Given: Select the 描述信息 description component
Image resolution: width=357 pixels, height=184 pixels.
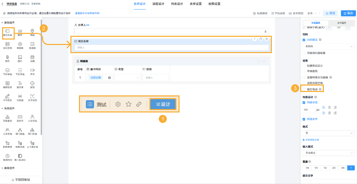Looking at the screenshot, I should (8, 85).
